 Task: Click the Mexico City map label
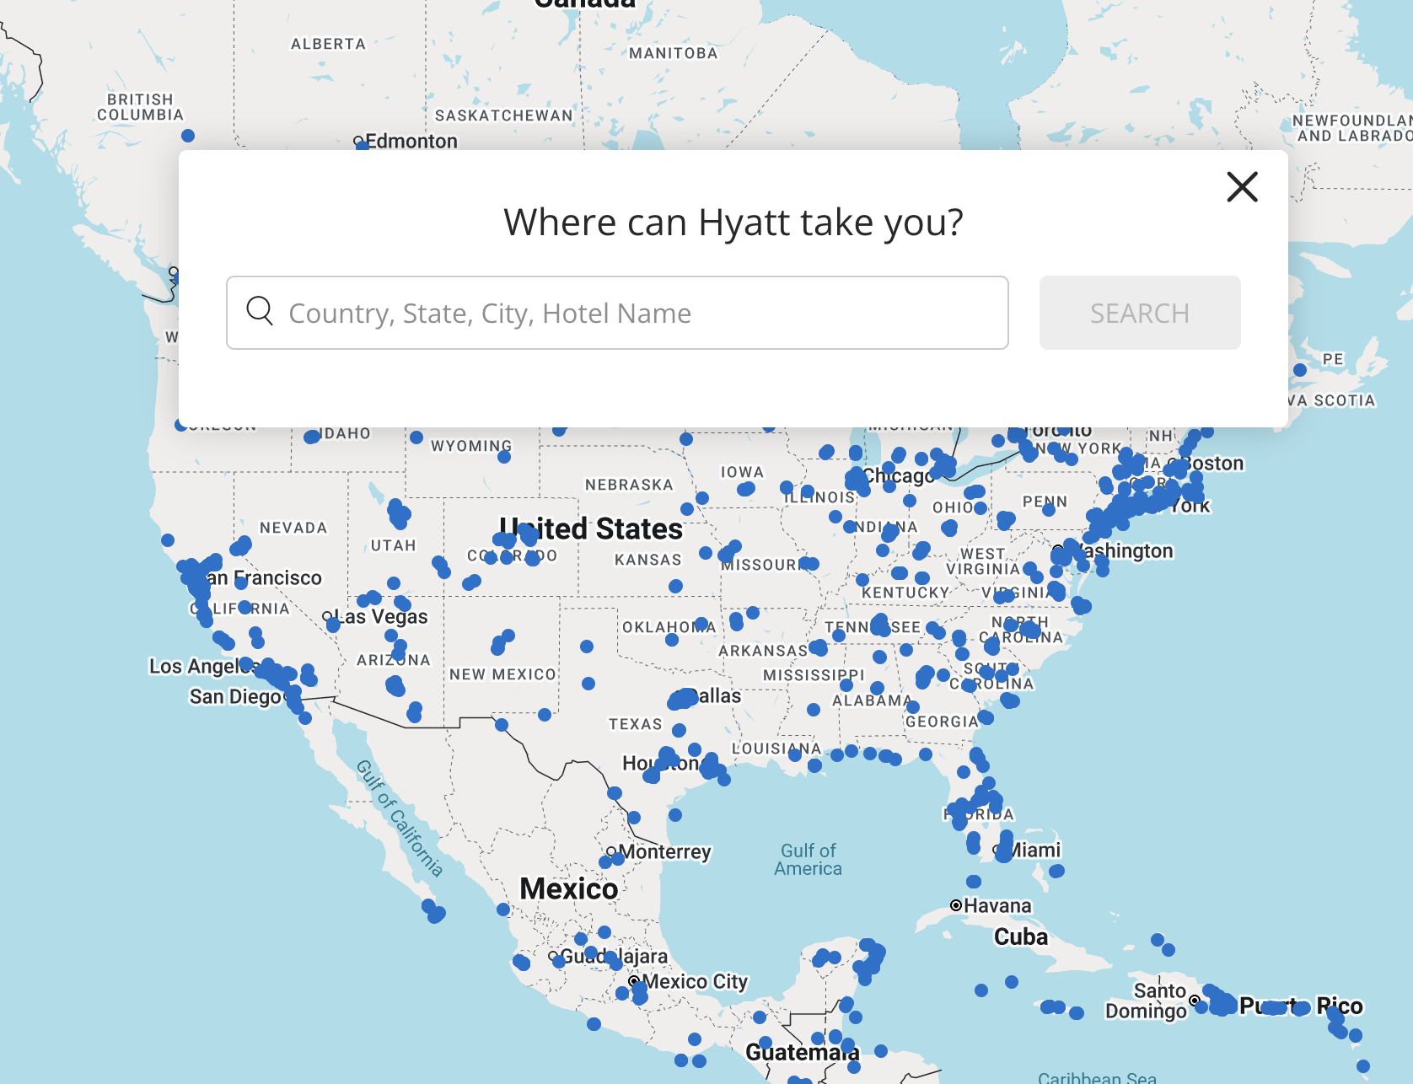pos(695,981)
